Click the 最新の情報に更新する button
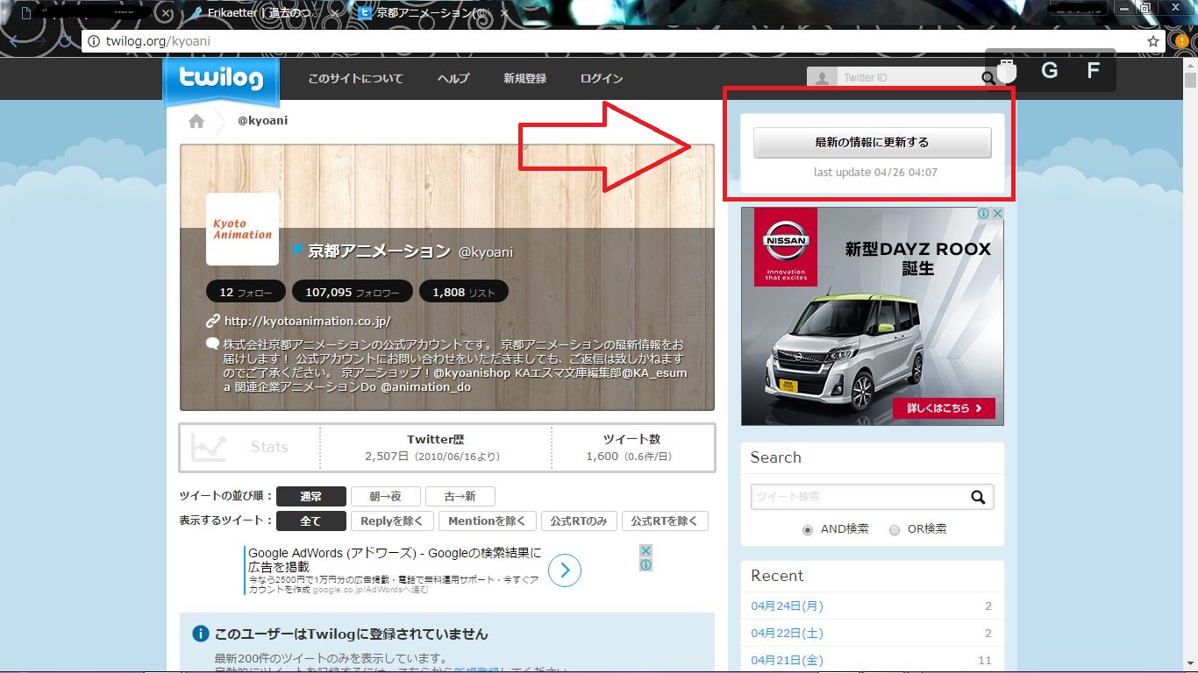This screenshot has width=1198, height=673. point(872,142)
